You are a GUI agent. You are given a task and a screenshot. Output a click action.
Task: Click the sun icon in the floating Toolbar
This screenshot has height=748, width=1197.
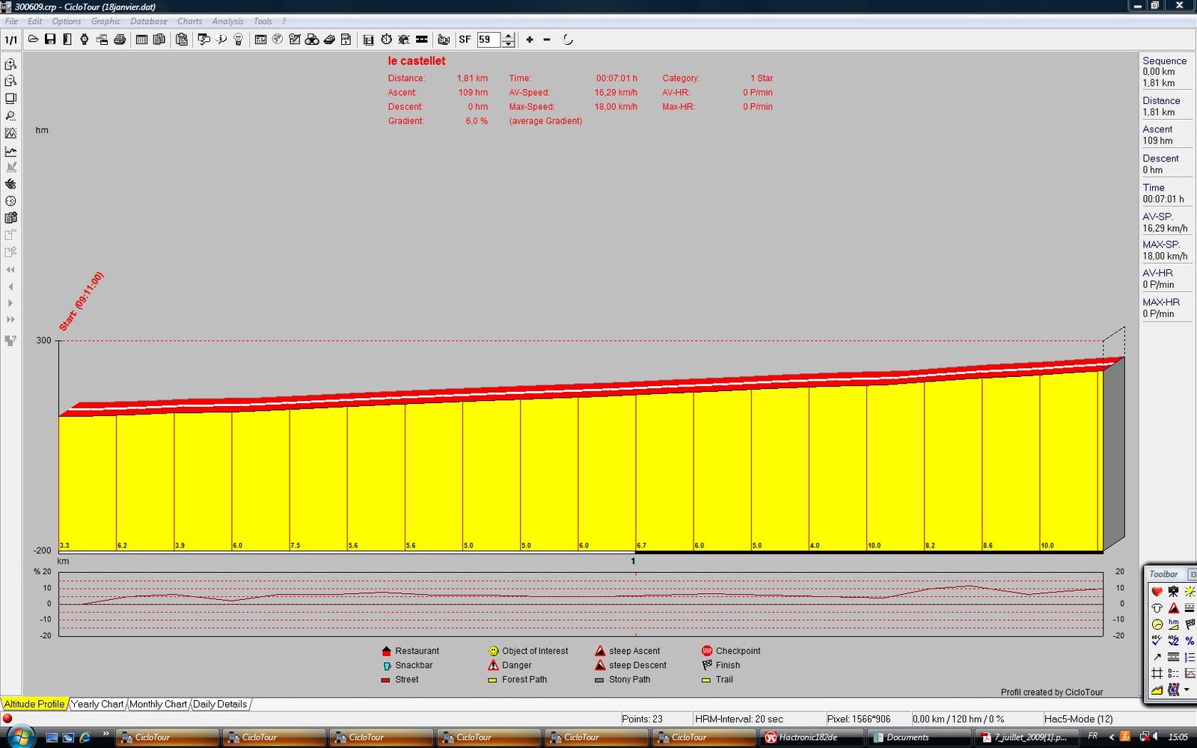pyautogui.click(x=1190, y=592)
